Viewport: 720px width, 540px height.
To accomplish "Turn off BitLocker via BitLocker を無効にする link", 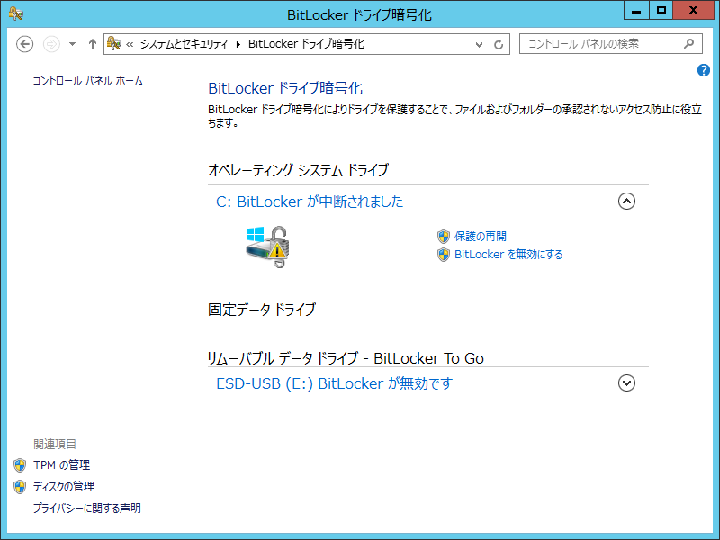I will point(508,255).
